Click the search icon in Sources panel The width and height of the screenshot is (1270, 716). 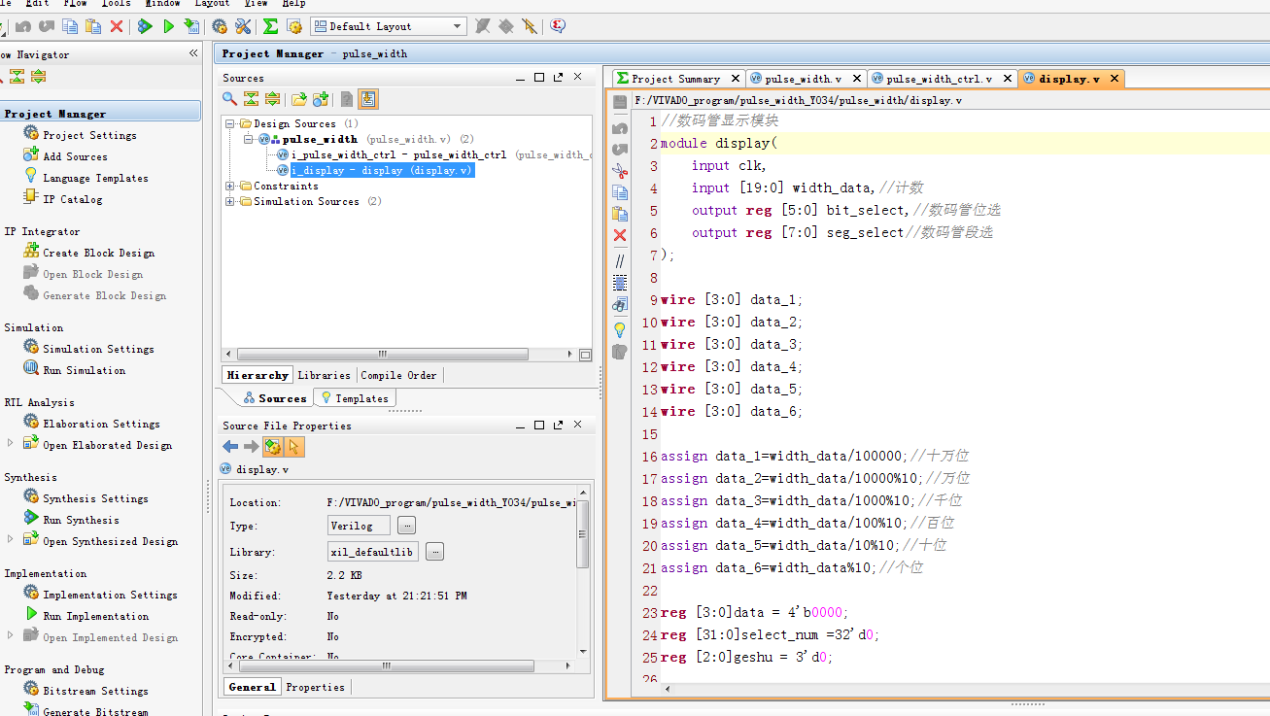click(x=230, y=99)
